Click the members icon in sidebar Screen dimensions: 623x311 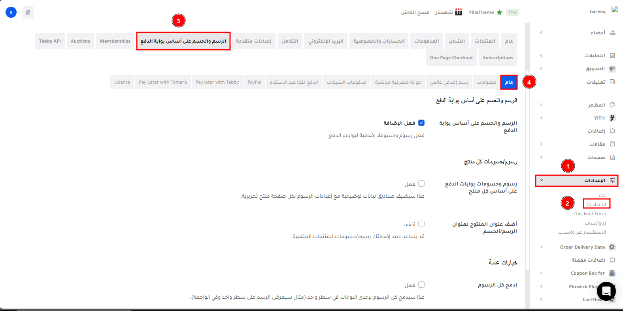tap(612, 33)
